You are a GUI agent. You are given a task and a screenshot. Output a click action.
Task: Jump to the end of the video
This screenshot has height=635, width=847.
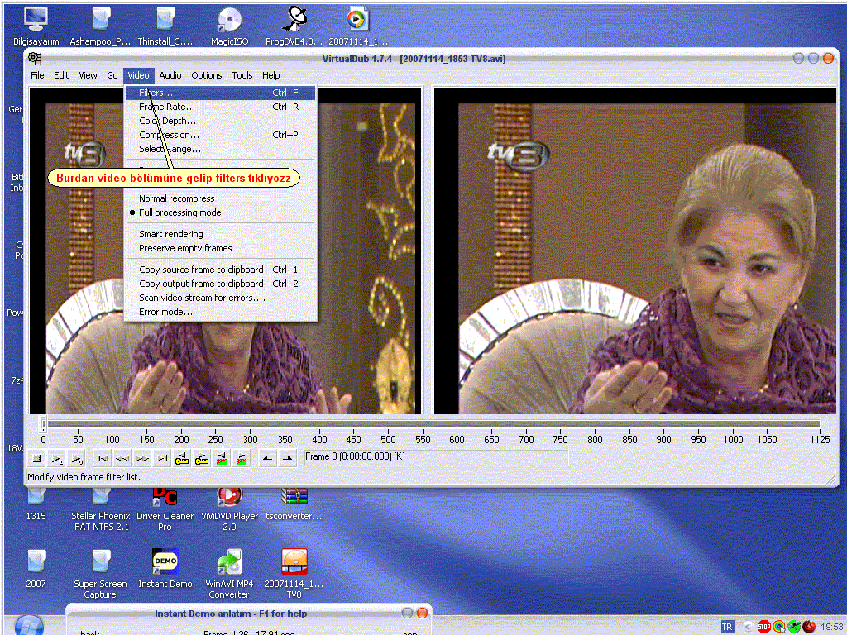(x=162, y=459)
